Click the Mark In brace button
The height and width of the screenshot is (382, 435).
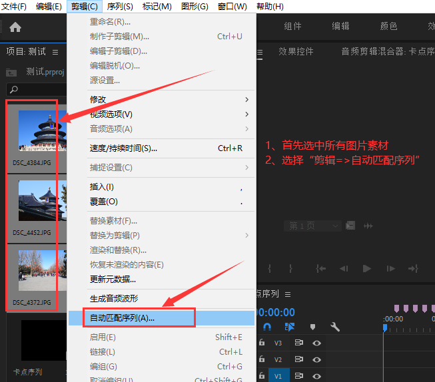click(x=269, y=268)
